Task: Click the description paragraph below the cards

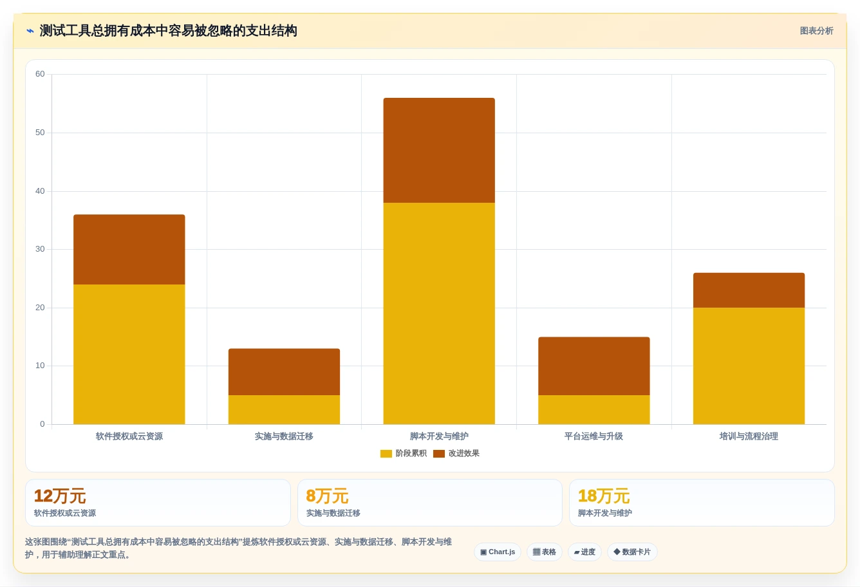Action: [239, 548]
